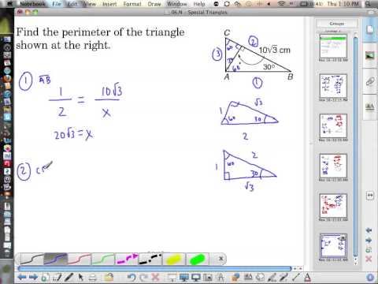Viewport: 378px width, 284px height.
Task: Open the Format menu
Action: (132, 4)
